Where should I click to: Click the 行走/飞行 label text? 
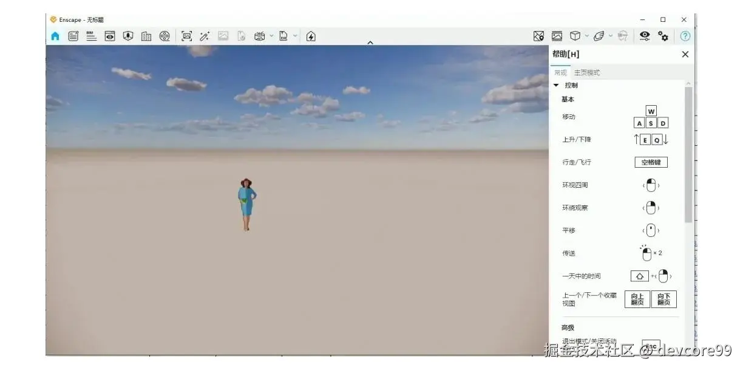[576, 162]
